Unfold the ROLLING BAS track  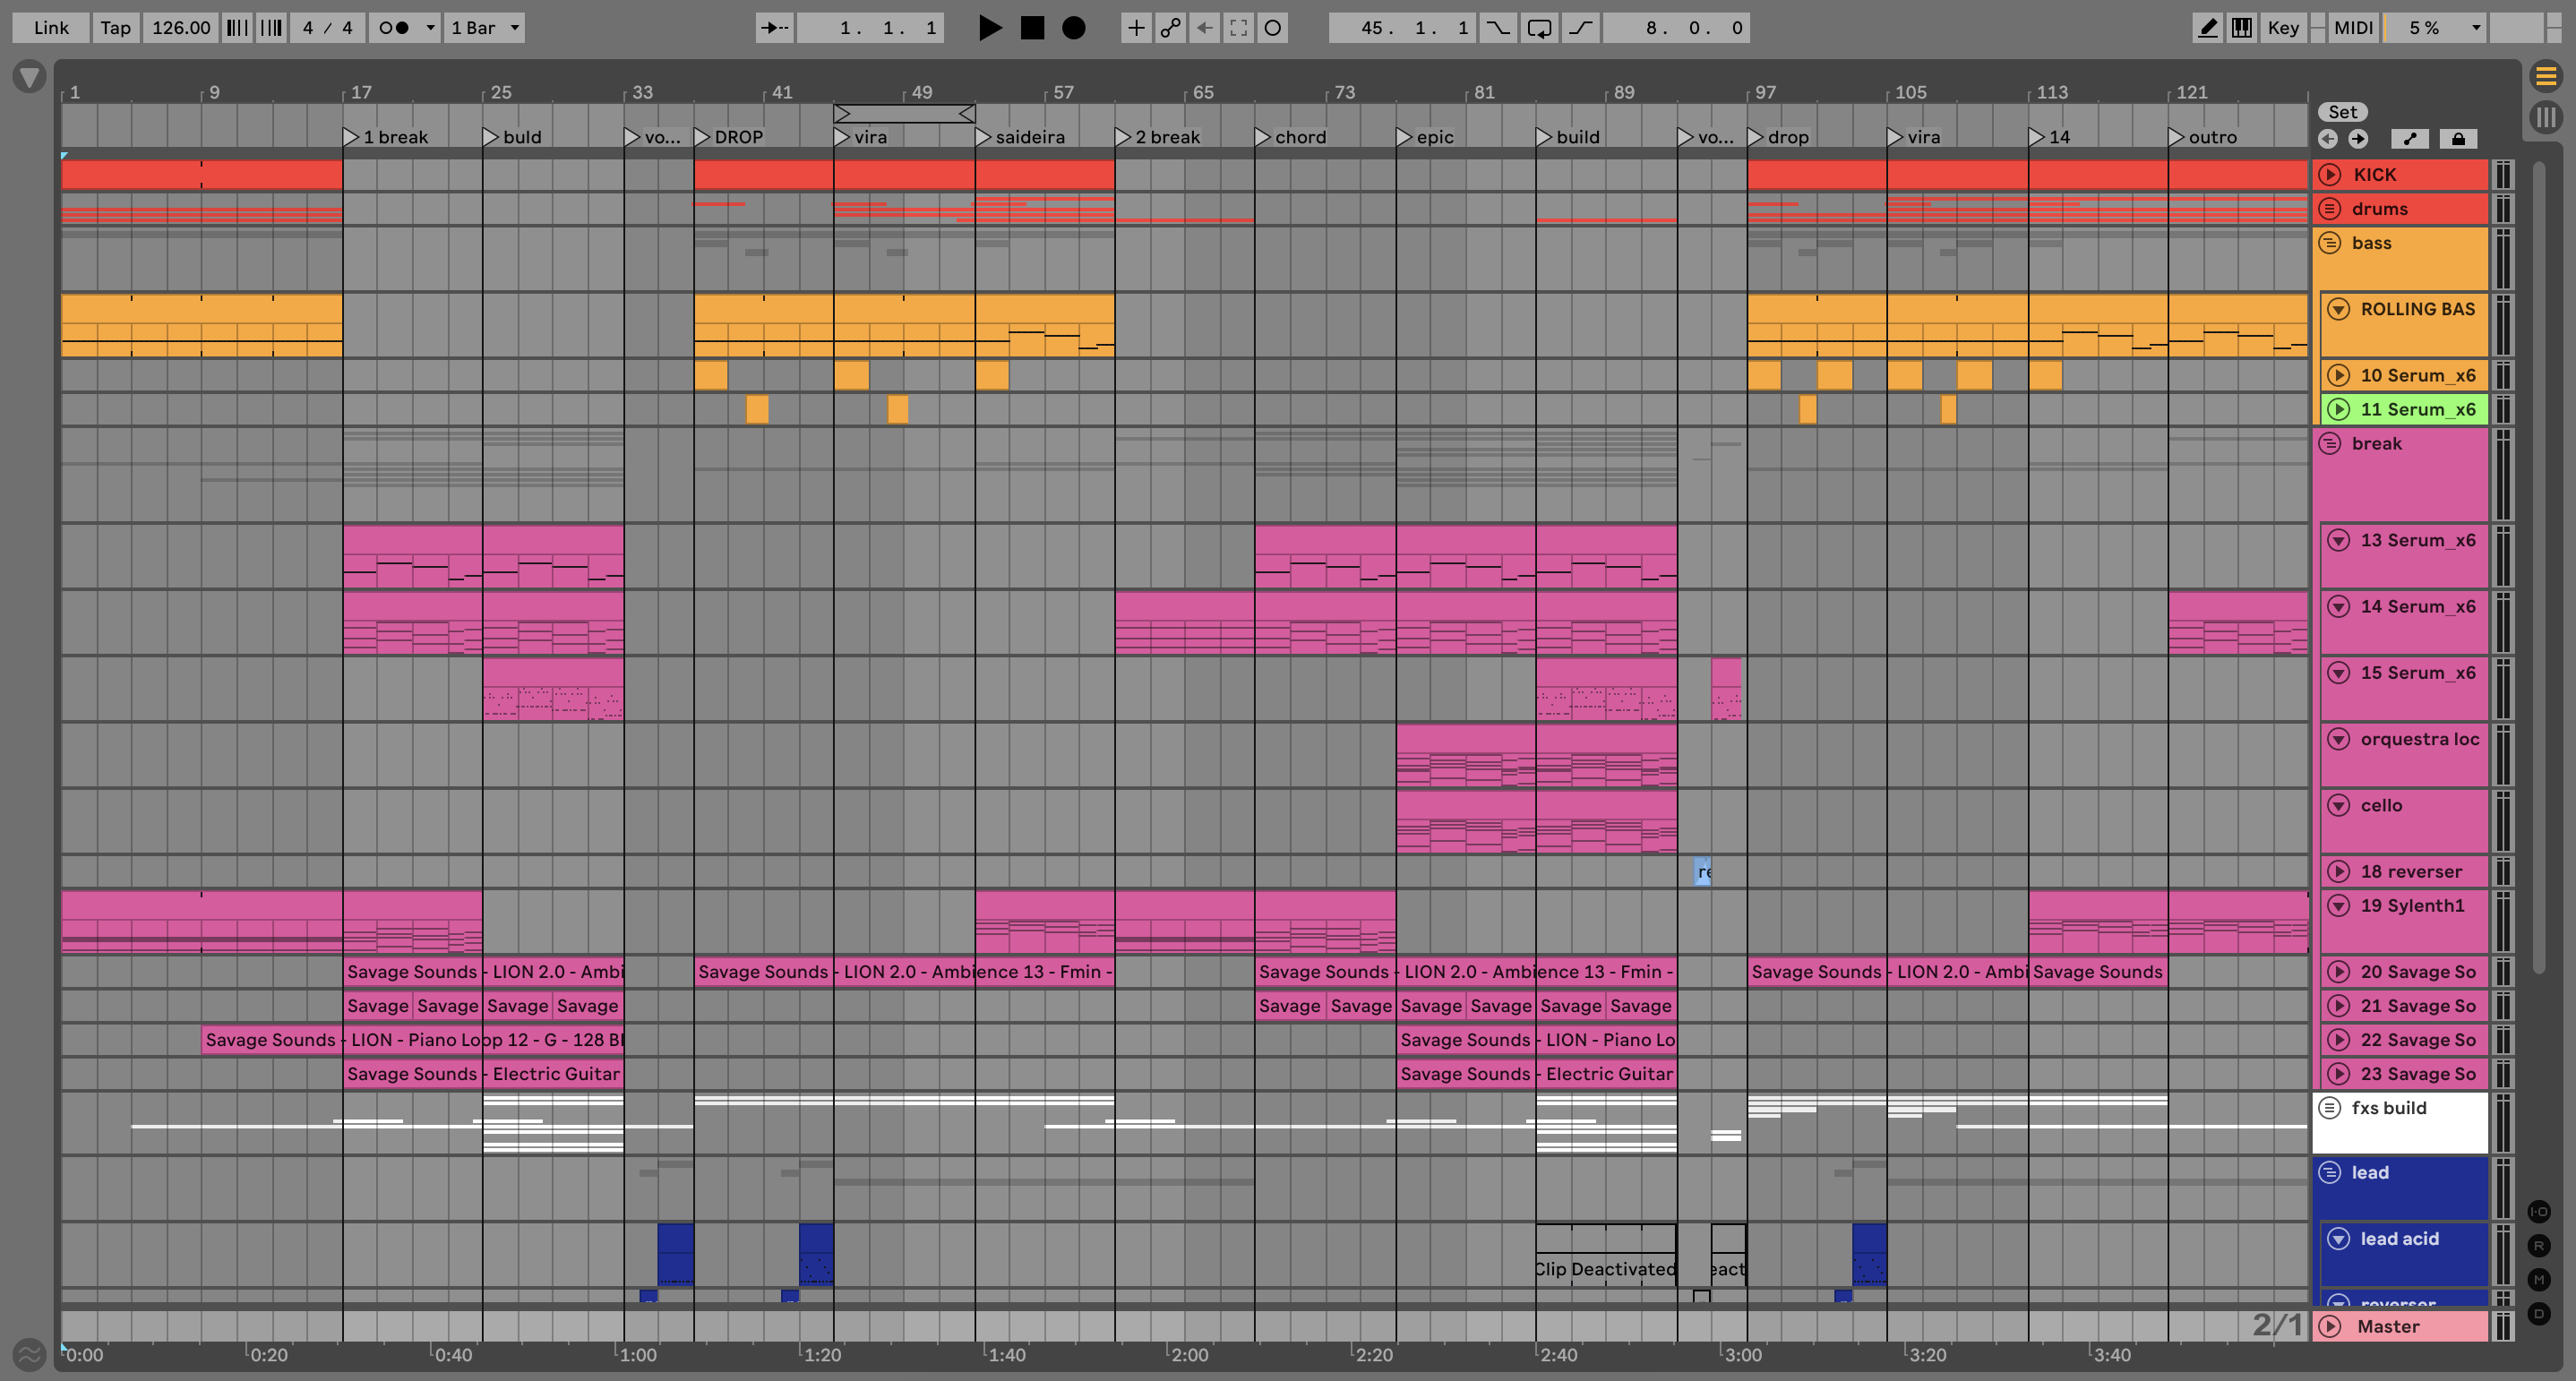[2338, 309]
